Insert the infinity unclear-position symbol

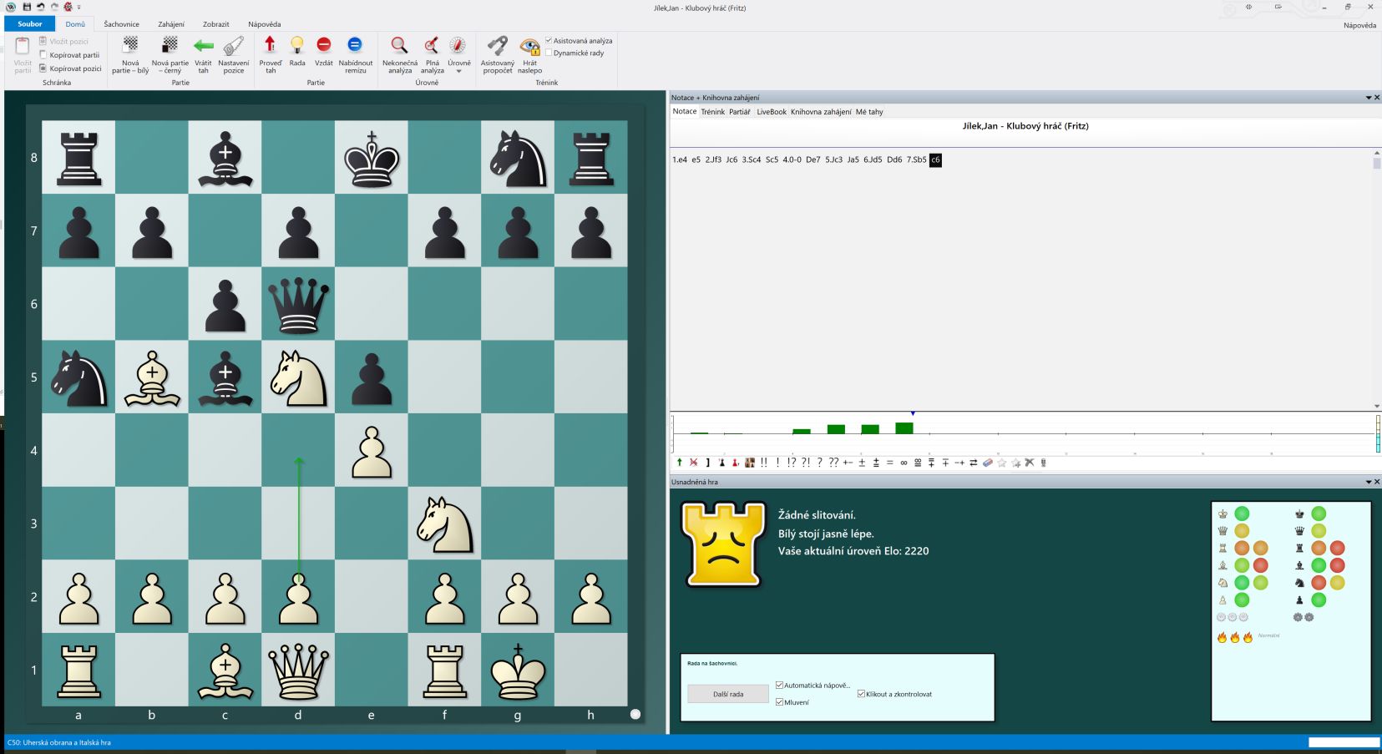coord(904,463)
